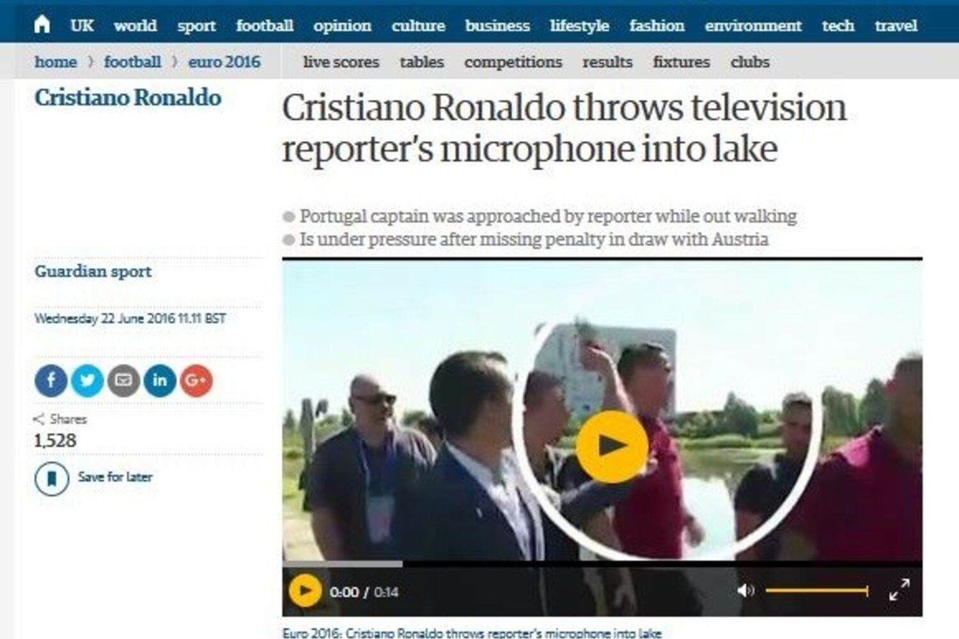Click small play button in video controls
This screenshot has width=959, height=639.
click(305, 591)
